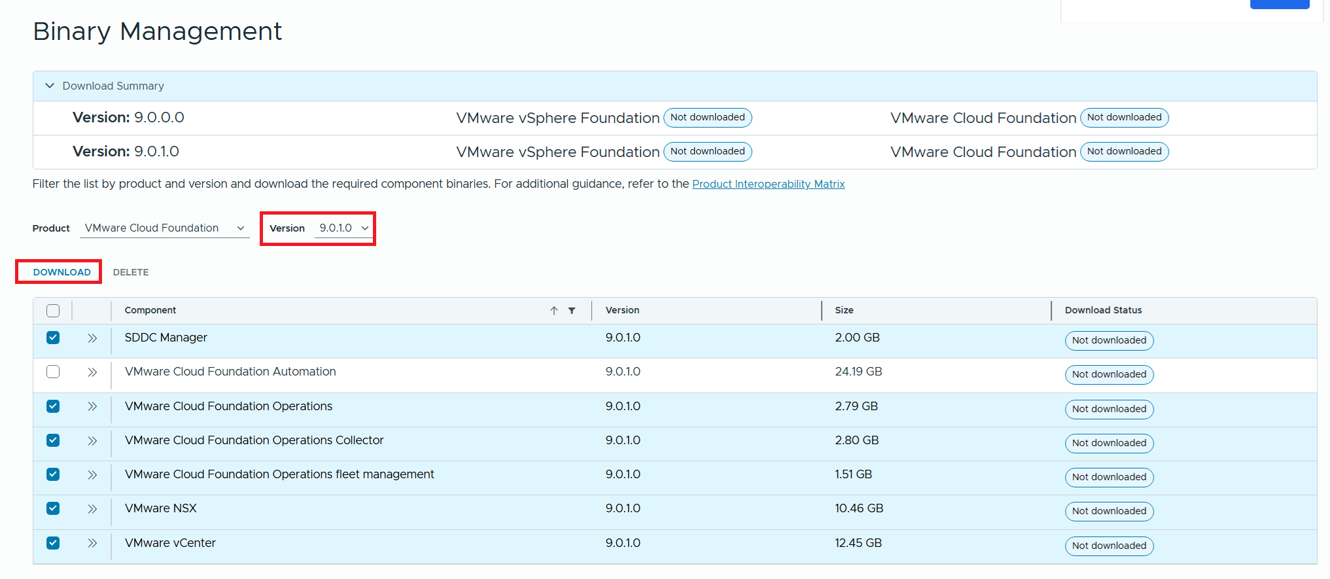
Task: Expand VMware vCenter row details
Action: 92,543
